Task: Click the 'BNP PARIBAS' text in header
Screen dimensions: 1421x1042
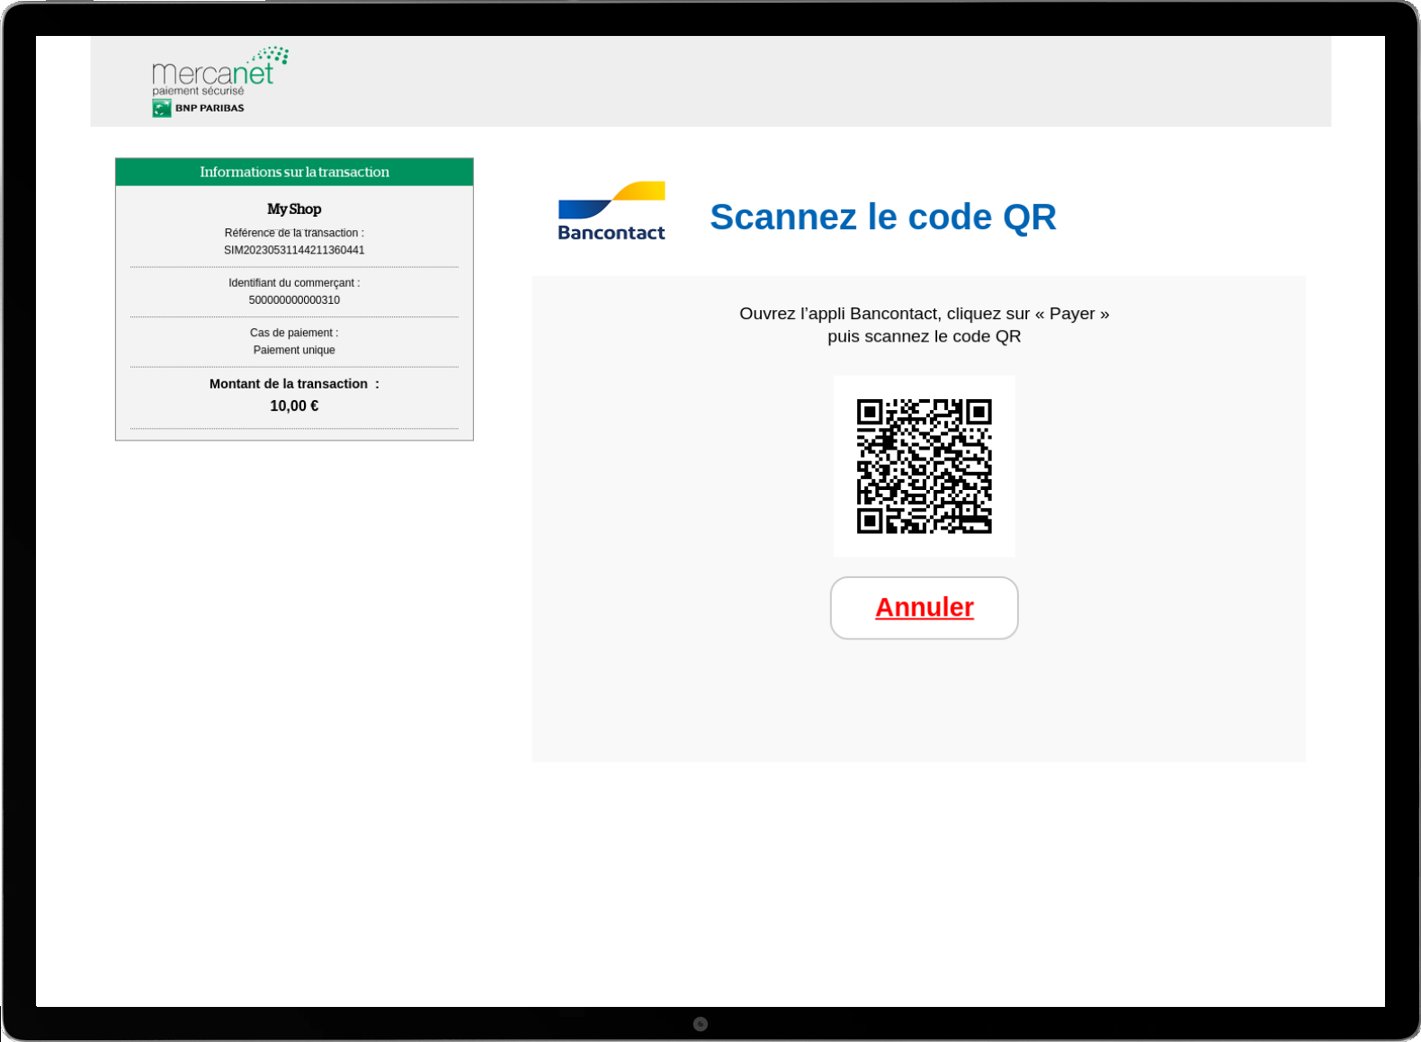Action: [x=210, y=108]
